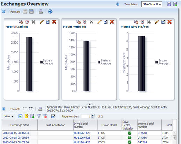Click the table vertical scrollbar up arrow
This screenshot has height=144, width=181.
point(175,133)
